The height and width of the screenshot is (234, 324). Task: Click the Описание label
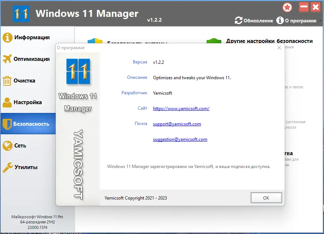(137, 77)
